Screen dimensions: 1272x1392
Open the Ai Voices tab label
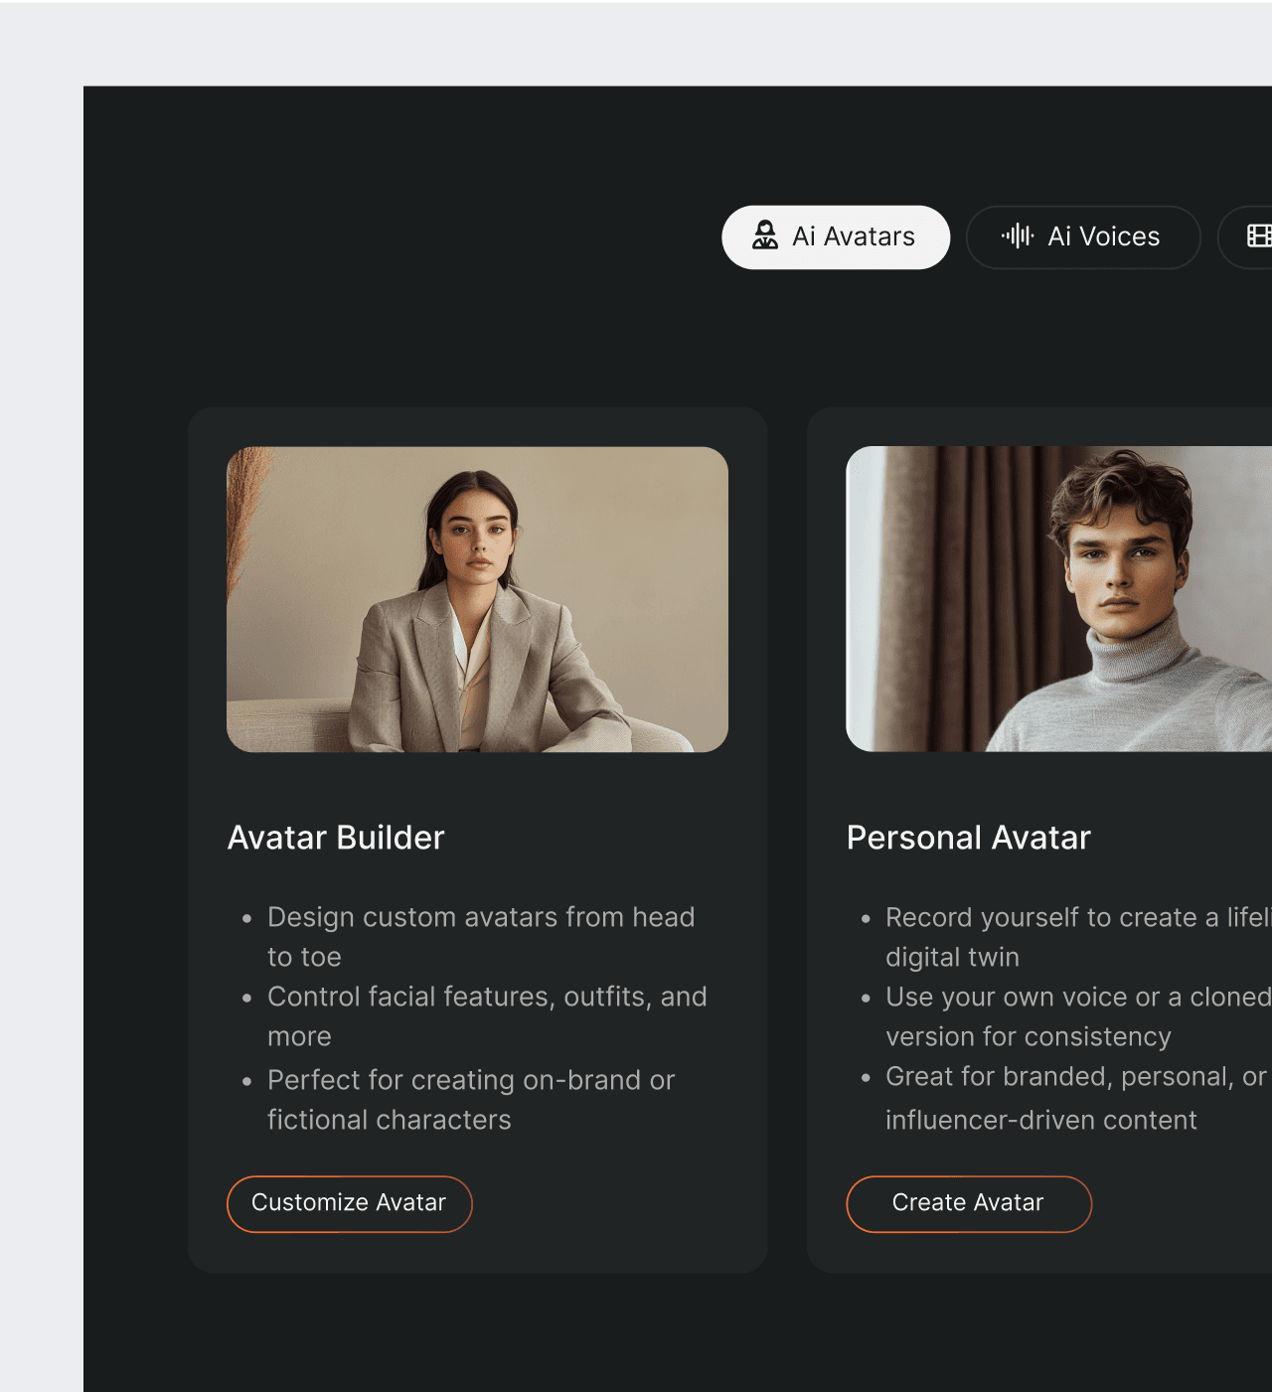(1103, 236)
